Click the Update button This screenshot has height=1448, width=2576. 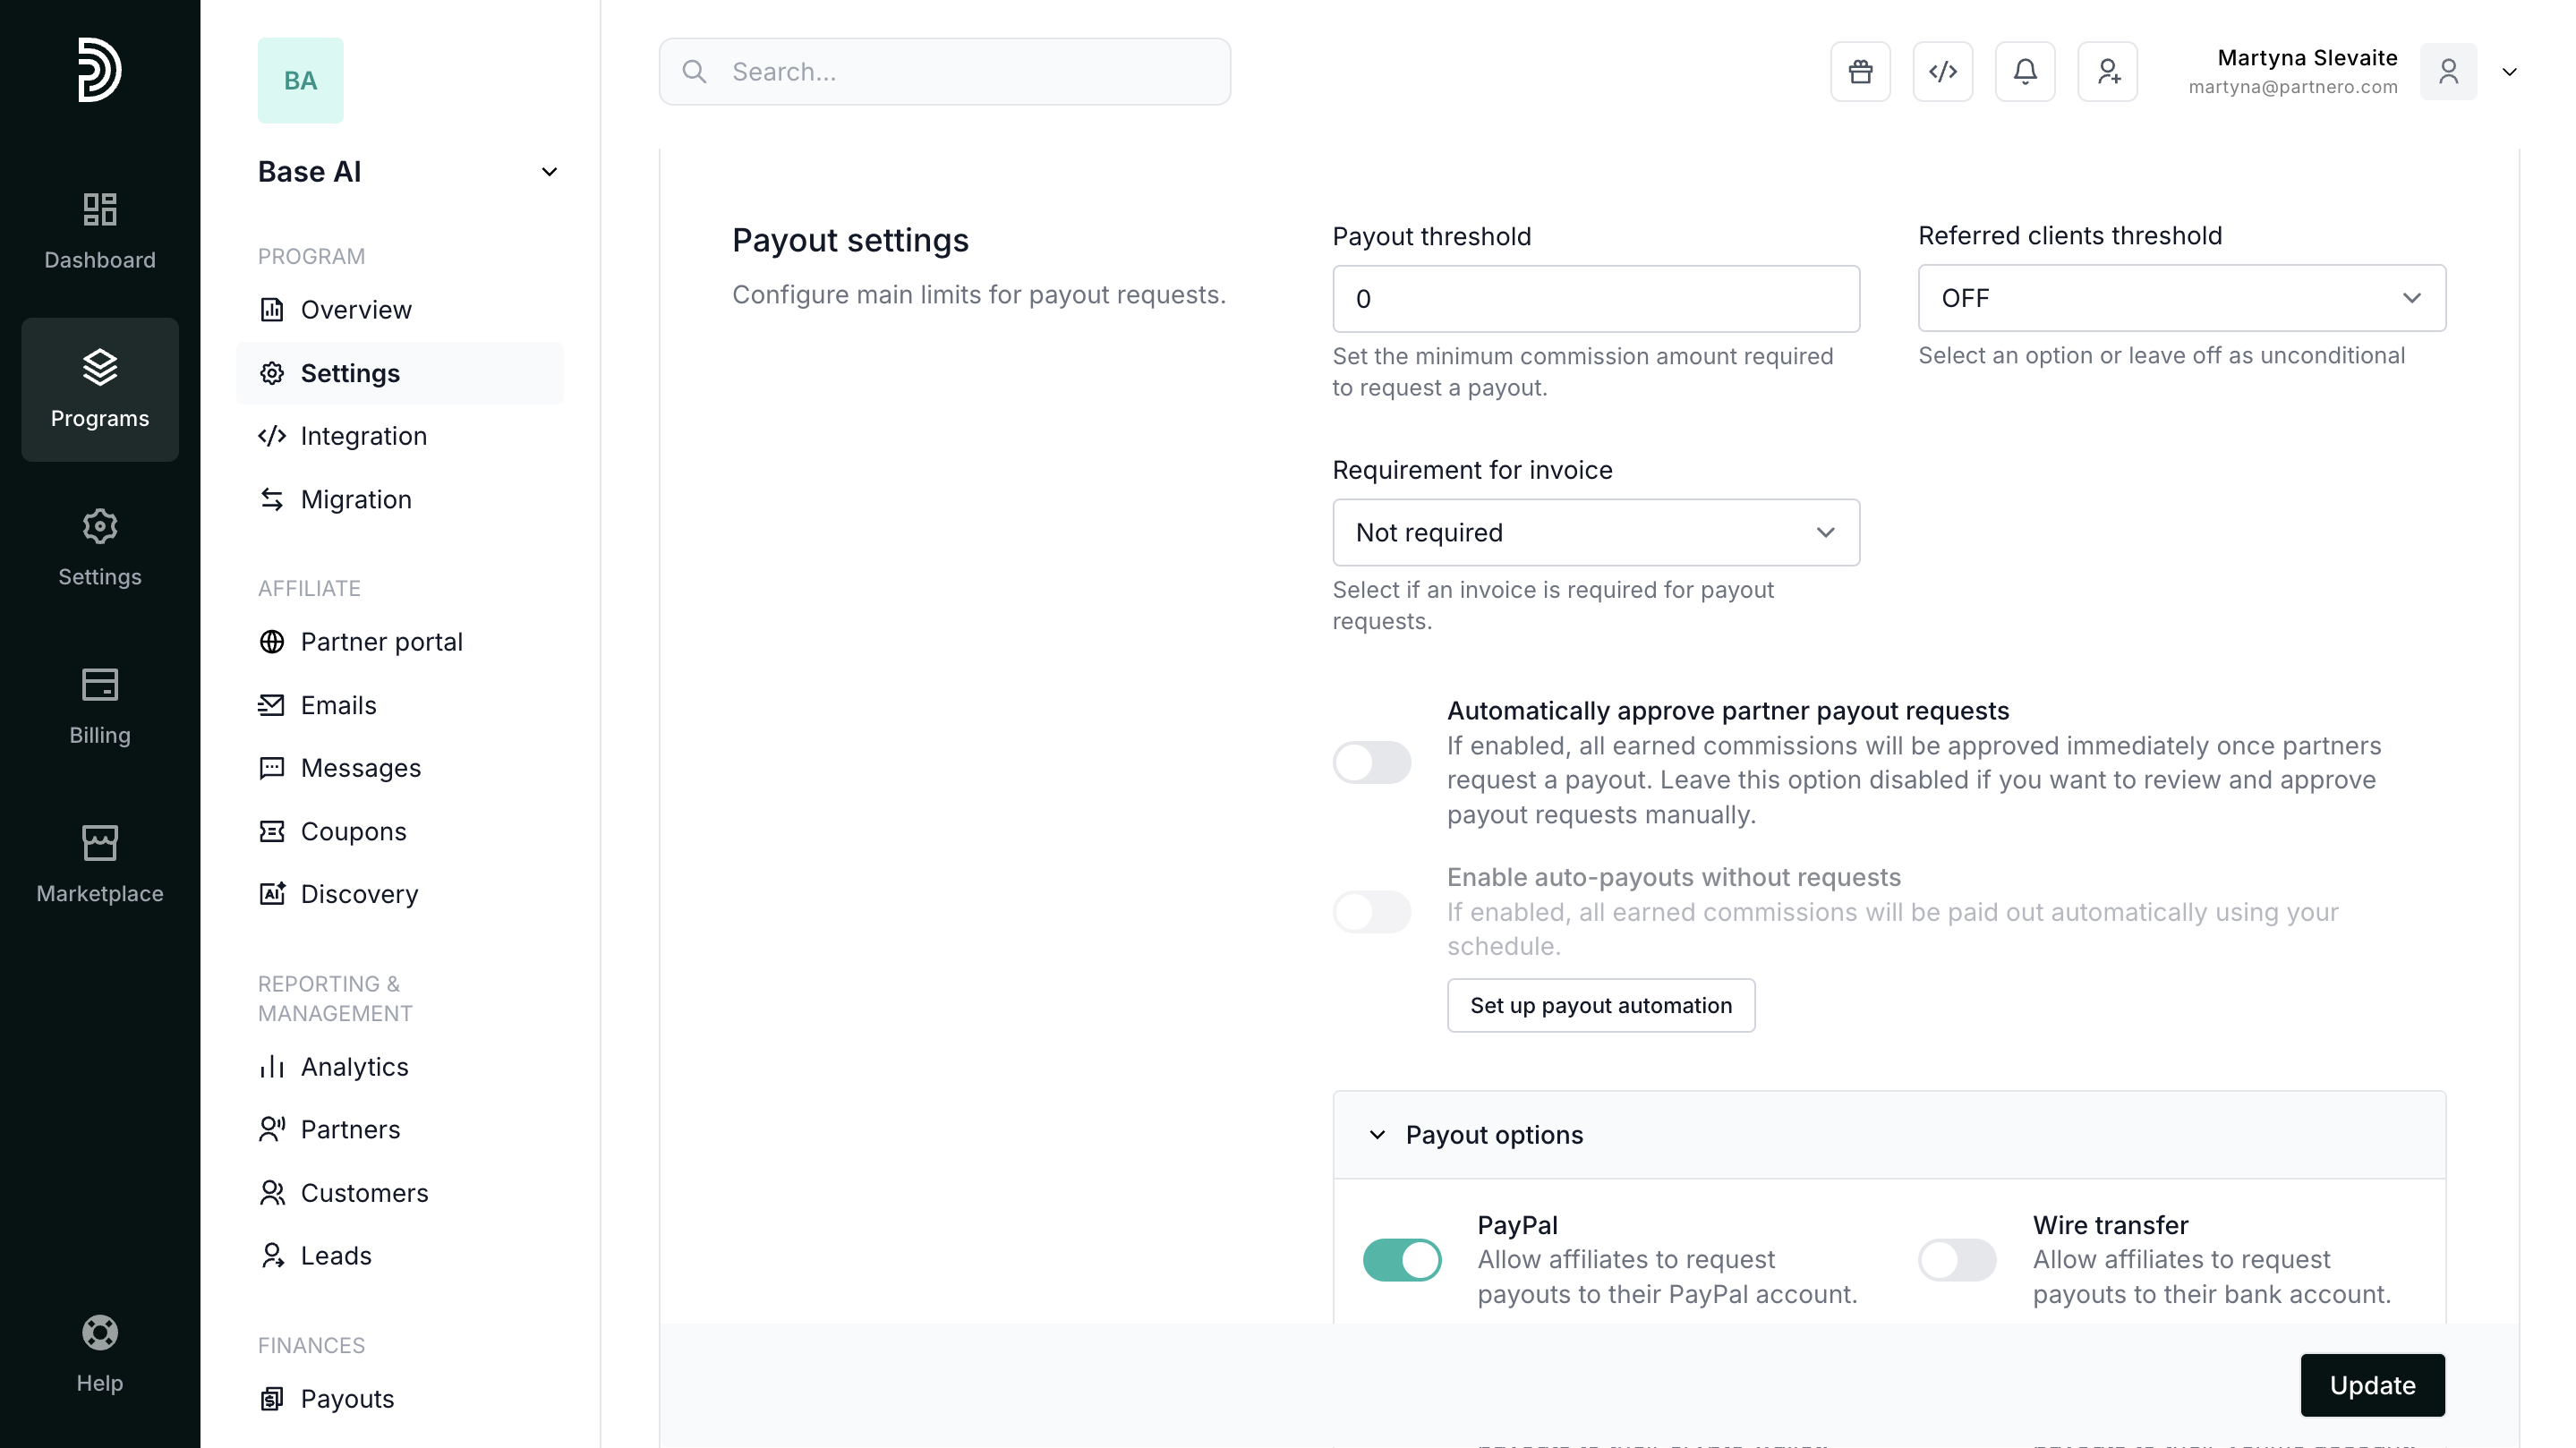pyautogui.click(x=2371, y=1385)
